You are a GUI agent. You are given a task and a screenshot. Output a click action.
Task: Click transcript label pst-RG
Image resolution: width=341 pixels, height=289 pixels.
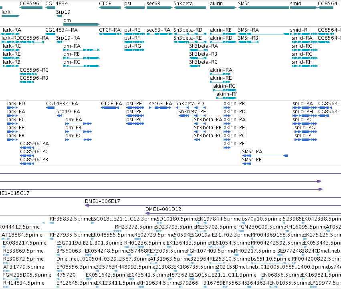pyautogui.click(x=133, y=46)
